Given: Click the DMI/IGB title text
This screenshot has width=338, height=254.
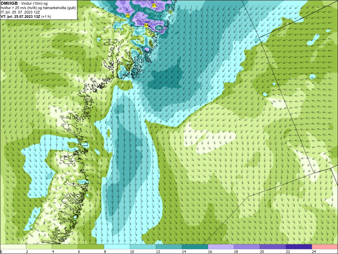Looking at the screenshot, I should pos(9,3).
